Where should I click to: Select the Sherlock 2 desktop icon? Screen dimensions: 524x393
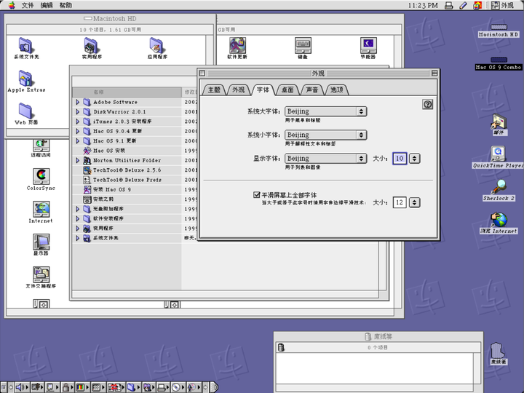point(499,186)
